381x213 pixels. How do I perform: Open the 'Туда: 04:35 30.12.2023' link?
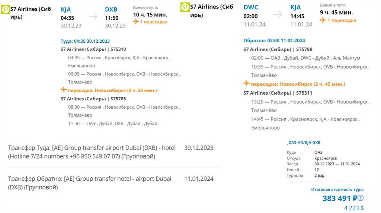click(x=85, y=41)
